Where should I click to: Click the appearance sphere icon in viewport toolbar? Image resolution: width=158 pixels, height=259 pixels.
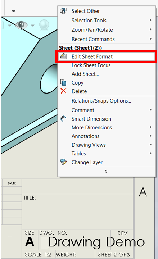(44, 25)
